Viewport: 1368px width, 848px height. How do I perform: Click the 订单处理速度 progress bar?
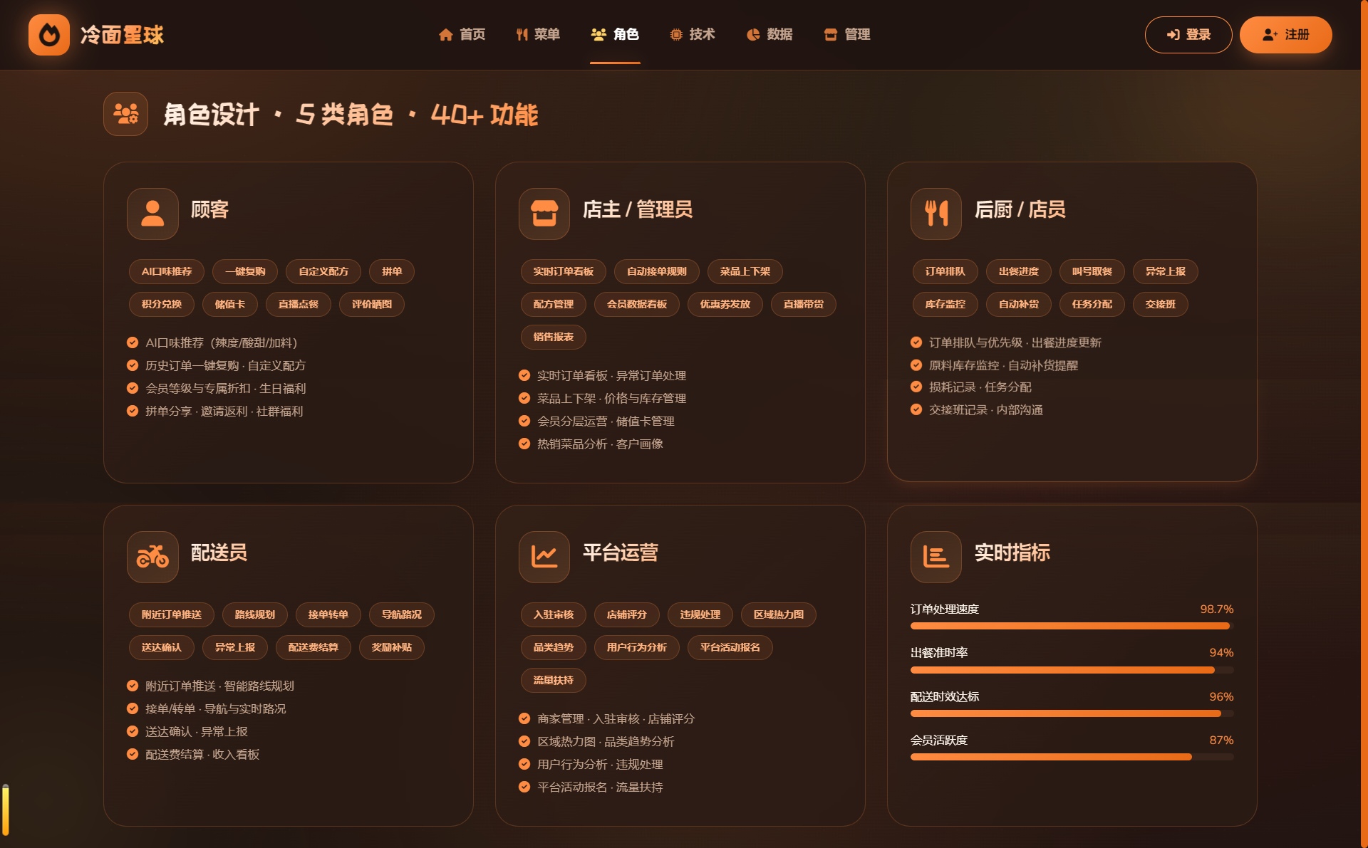[x=1072, y=626]
